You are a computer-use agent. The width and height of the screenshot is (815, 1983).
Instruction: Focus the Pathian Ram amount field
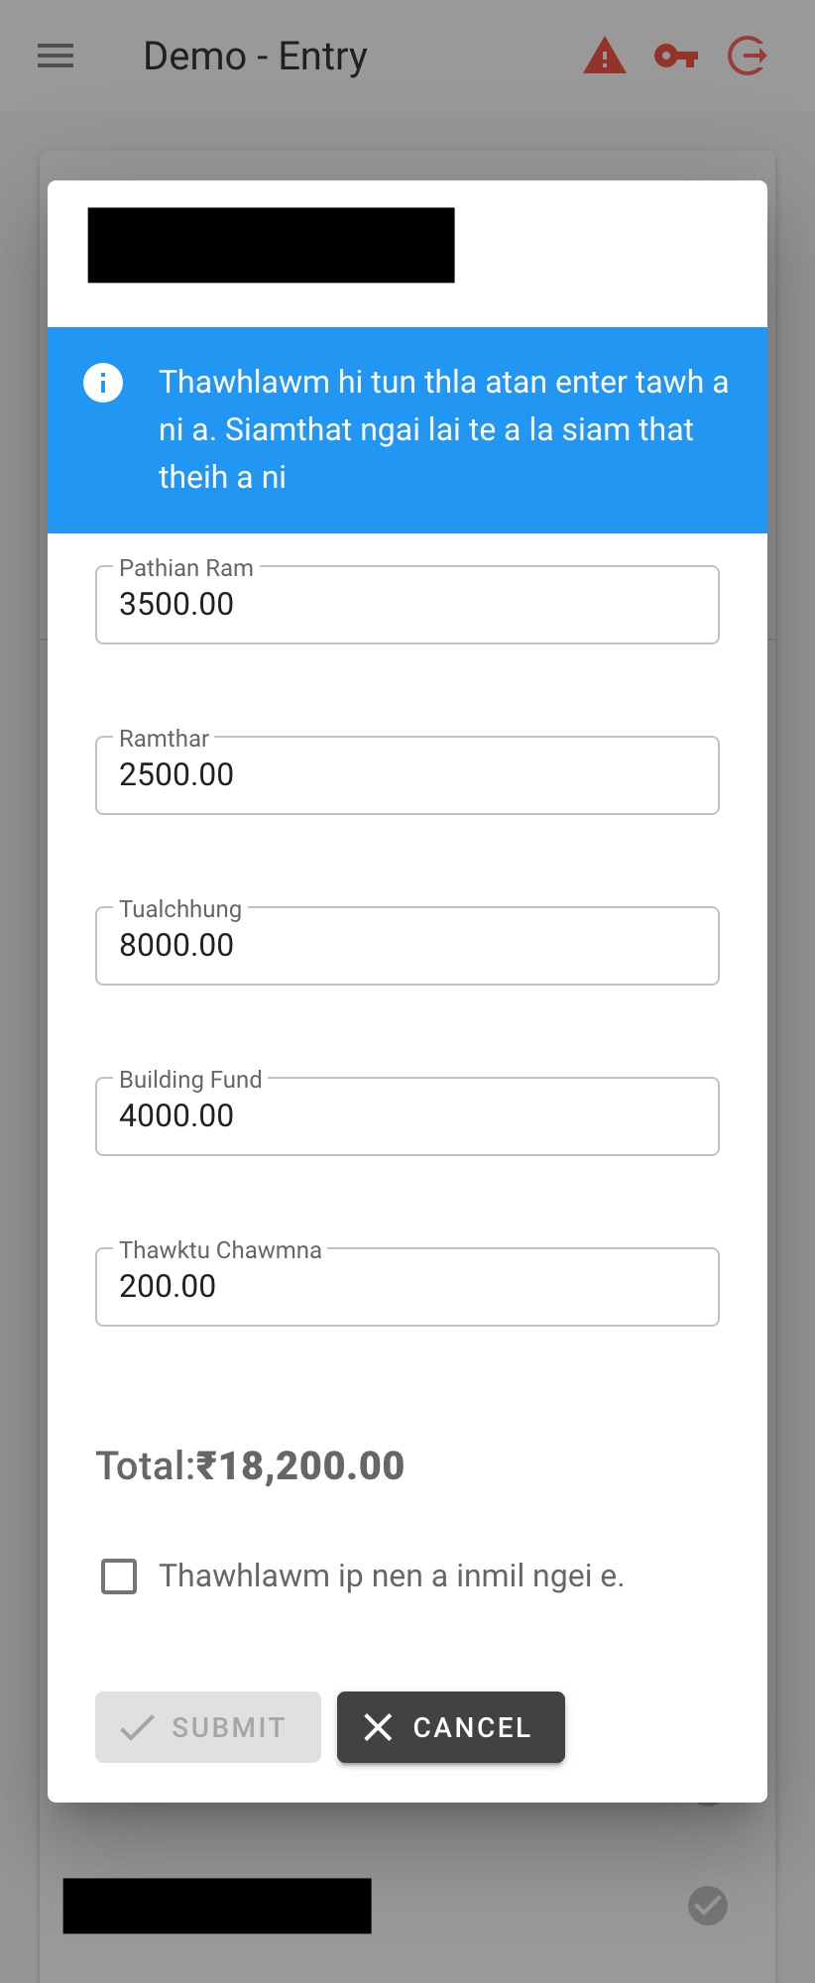[x=407, y=605]
